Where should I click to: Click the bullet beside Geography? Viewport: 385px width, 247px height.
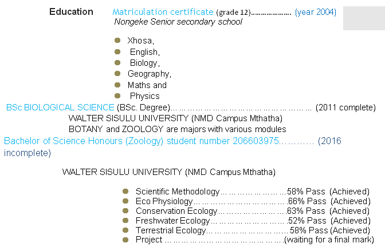pos(117,73)
